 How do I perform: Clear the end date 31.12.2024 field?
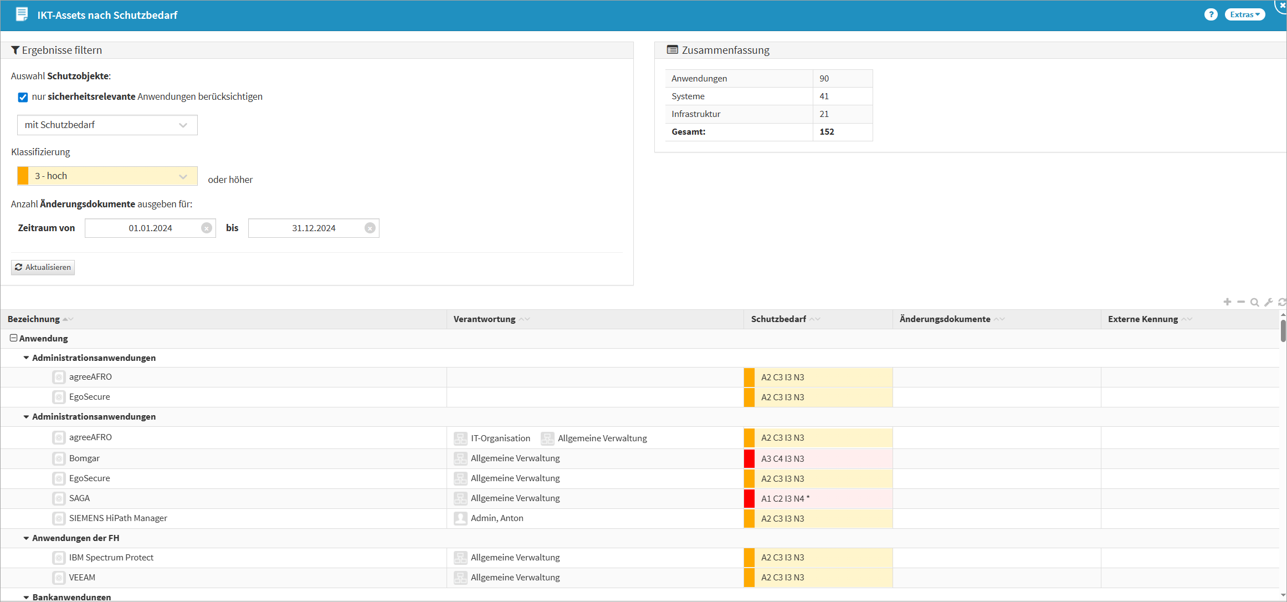coord(370,228)
